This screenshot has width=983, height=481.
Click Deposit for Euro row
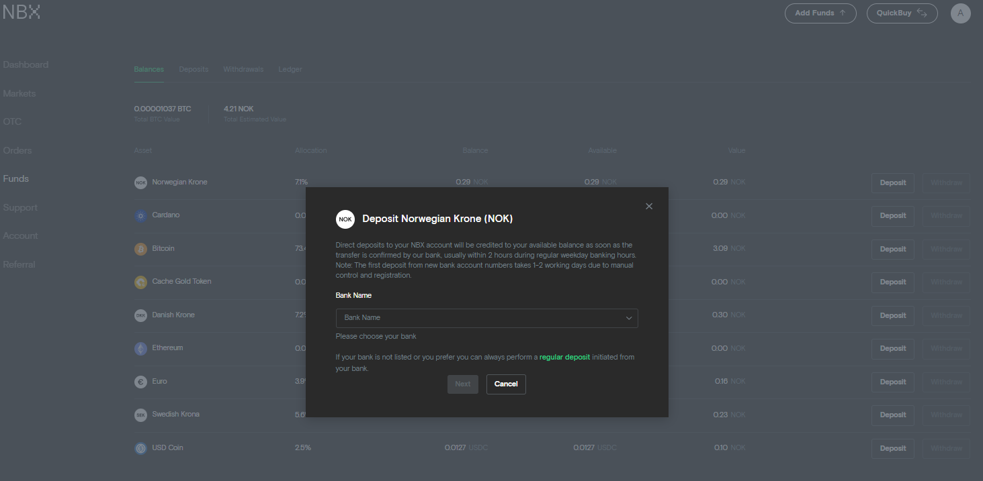[893, 382]
